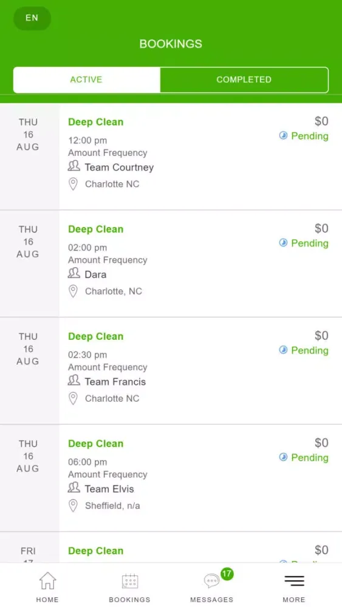Tap the unread badge on Messages
The image size is (342, 607).
227,574
